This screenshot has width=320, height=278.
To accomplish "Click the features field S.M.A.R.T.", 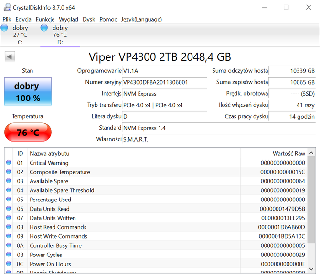I will click(x=219, y=139).
